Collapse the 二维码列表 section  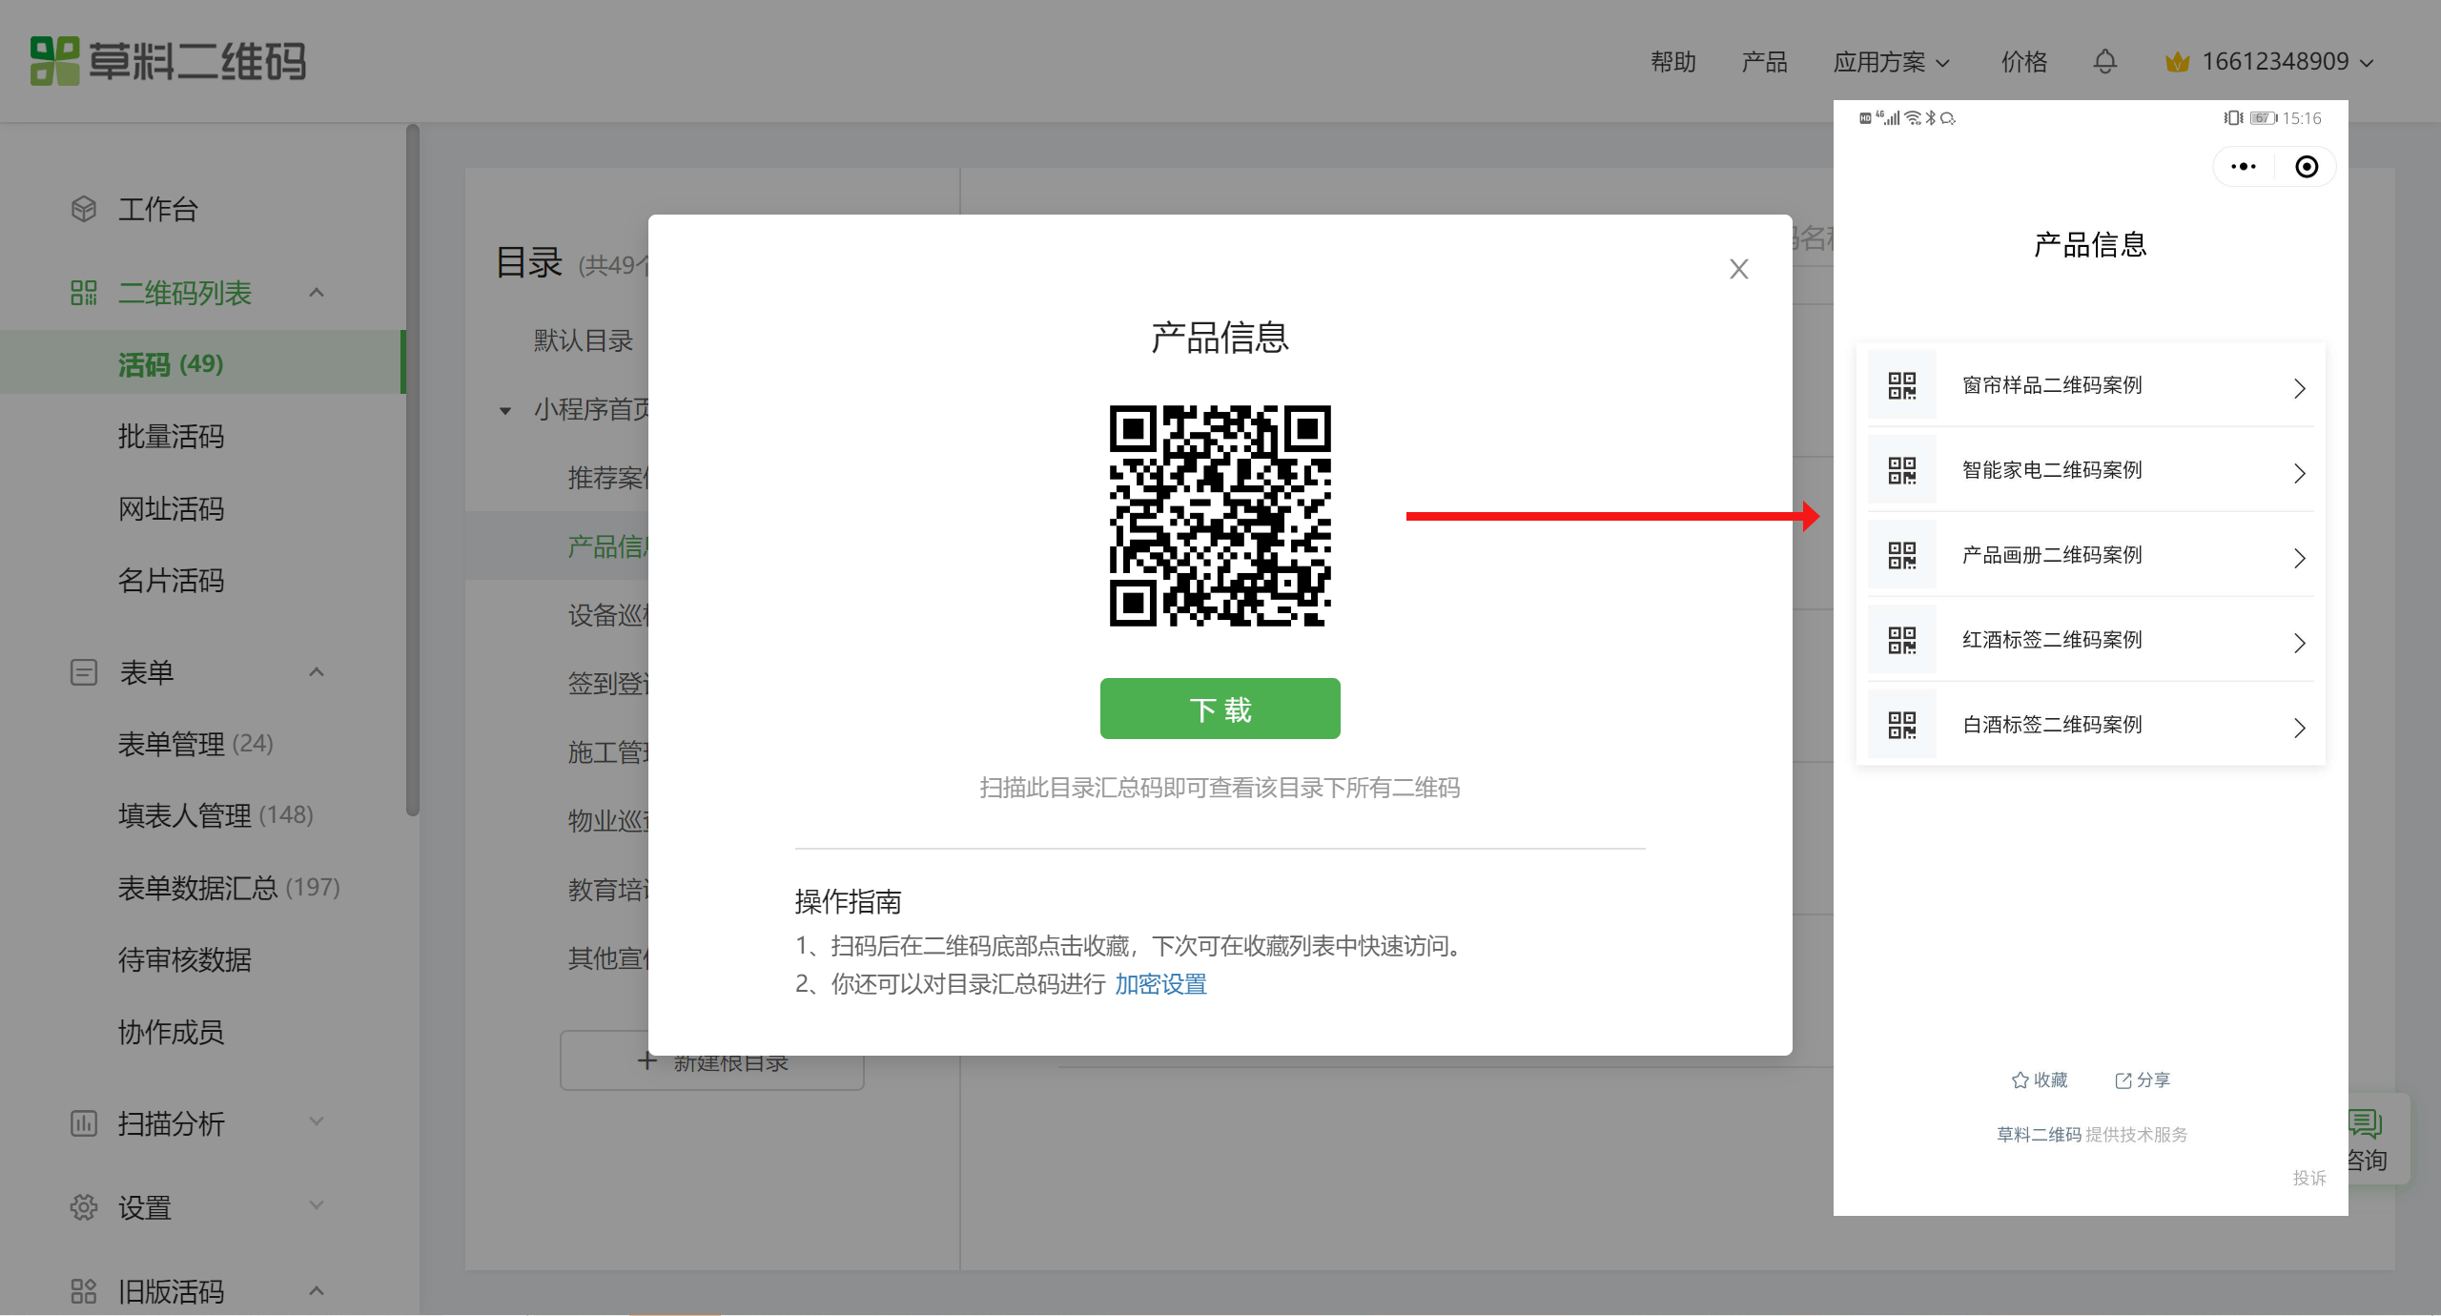(x=317, y=293)
